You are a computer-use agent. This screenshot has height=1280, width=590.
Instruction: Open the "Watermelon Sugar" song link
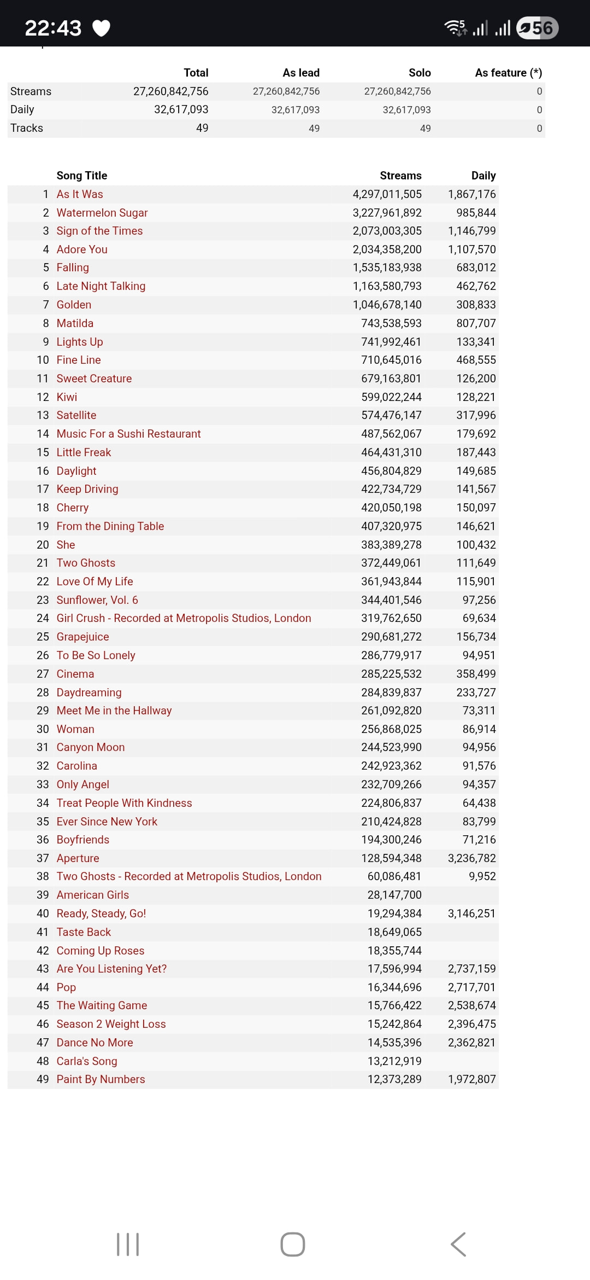tap(102, 213)
